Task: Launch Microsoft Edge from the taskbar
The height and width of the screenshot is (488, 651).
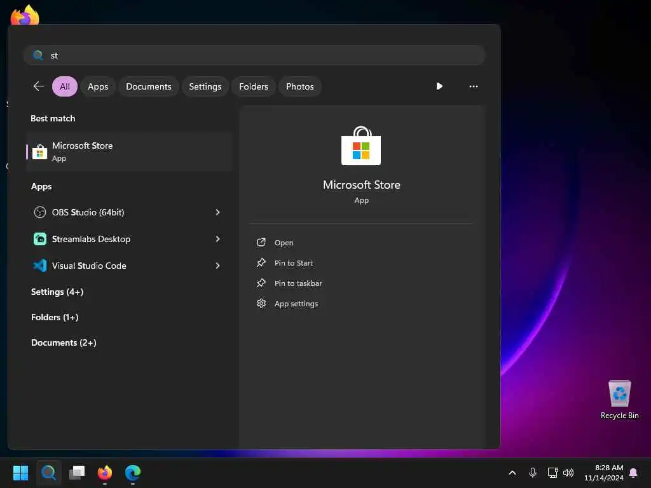Action: coord(133,473)
